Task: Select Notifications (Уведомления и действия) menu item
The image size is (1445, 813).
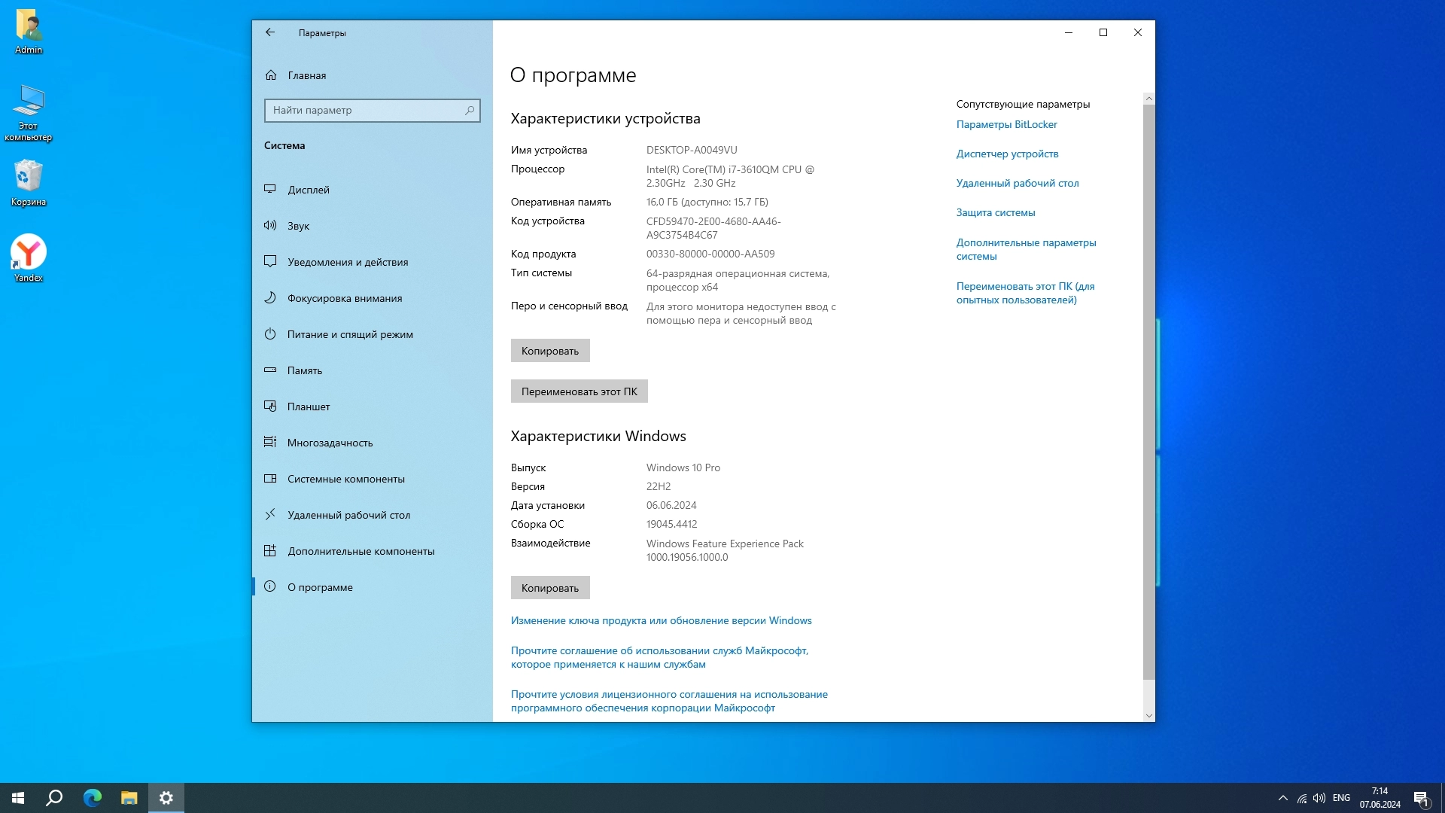Action: pyautogui.click(x=347, y=262)
